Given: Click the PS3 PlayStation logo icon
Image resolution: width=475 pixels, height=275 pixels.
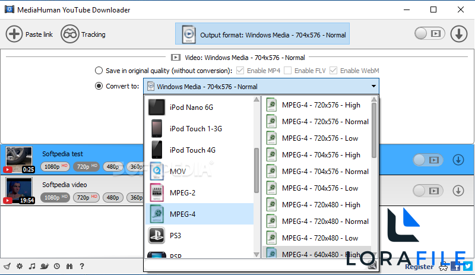Looking at the screenshot, I should click(x=157, y=235).
